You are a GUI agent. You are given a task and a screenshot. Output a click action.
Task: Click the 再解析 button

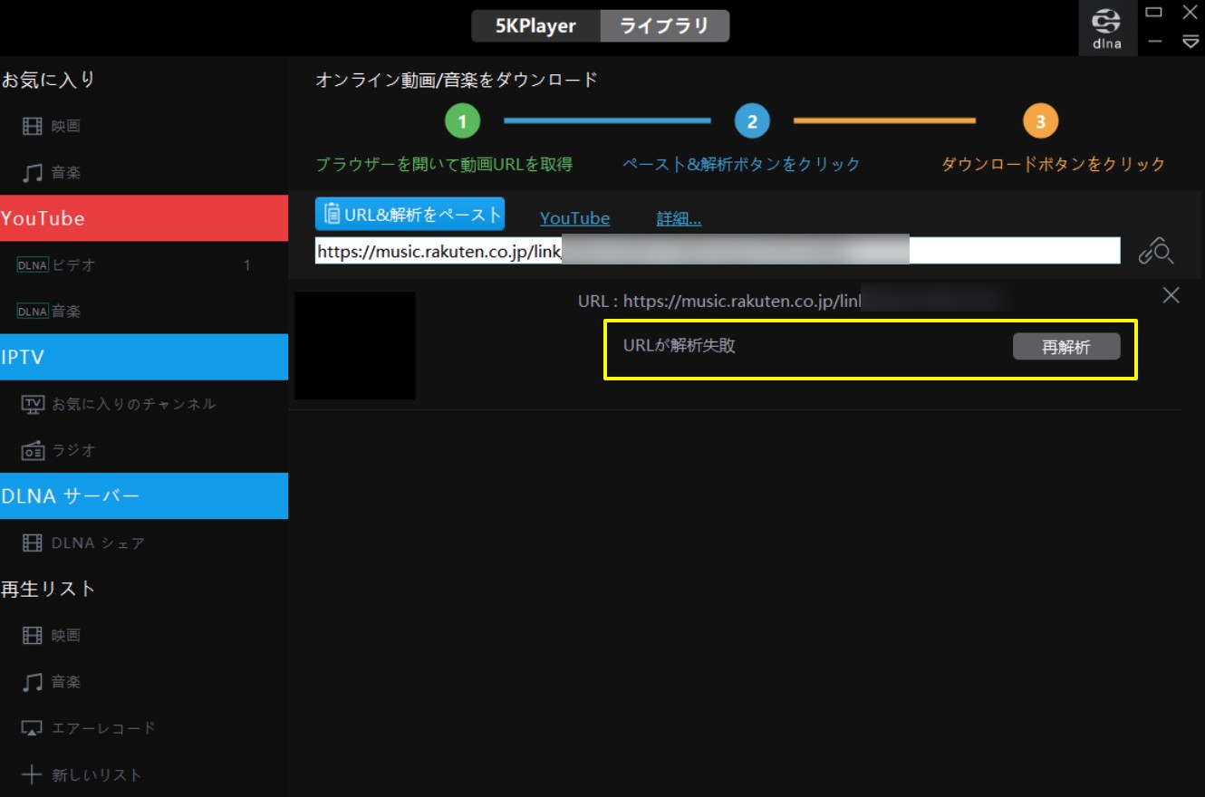pos(1066,347)
